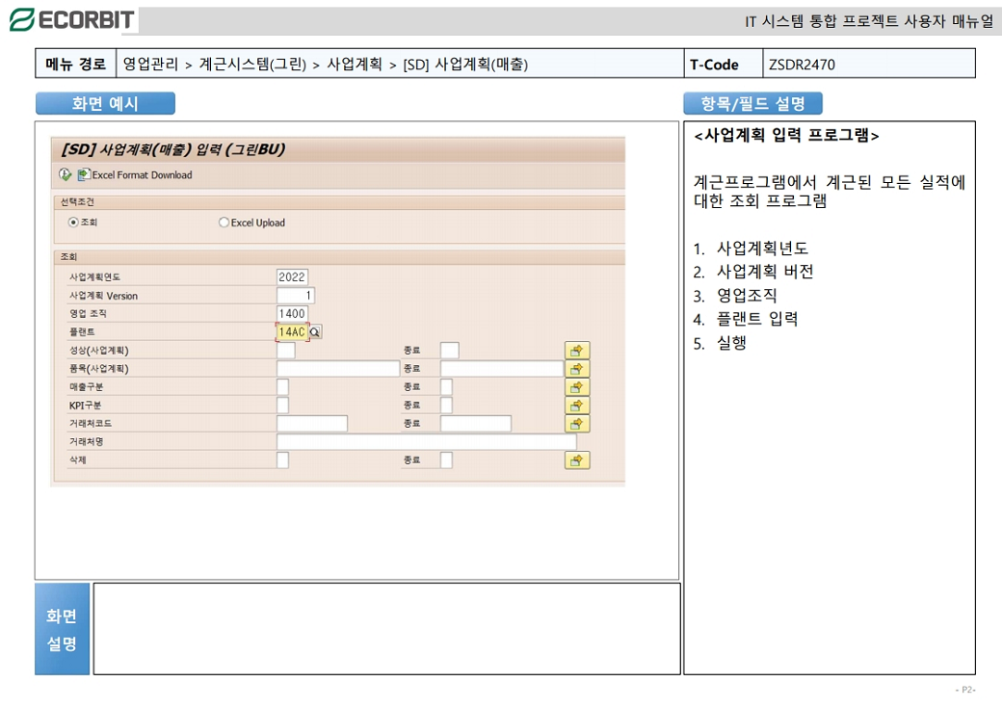Click the 항목/필드 설명 header label
This screenshot has width=1002, height=708.
click(x=752, y=103)
